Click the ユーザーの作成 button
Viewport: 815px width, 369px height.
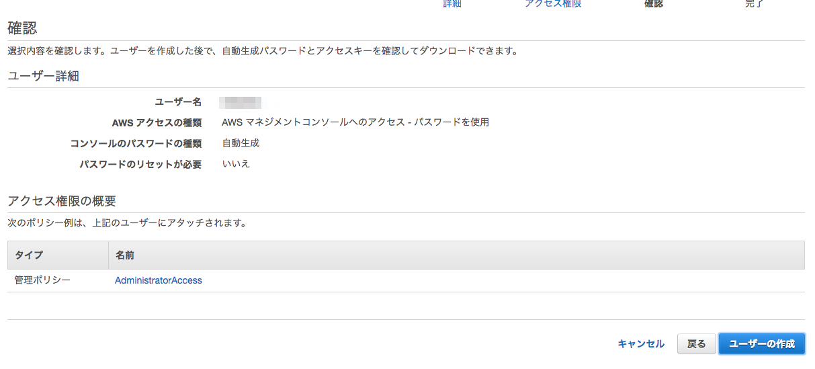(x=761, y=343)
